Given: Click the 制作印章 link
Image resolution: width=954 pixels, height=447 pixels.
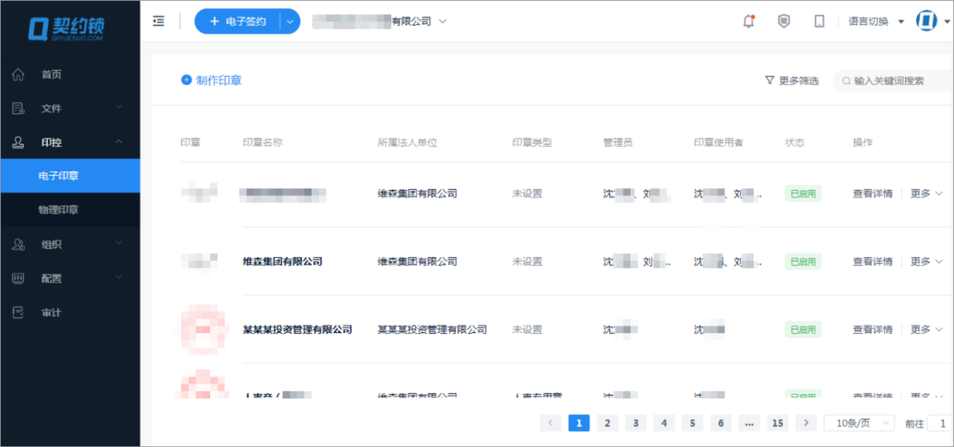Looking at the screenshot, I should pos(218,80).
